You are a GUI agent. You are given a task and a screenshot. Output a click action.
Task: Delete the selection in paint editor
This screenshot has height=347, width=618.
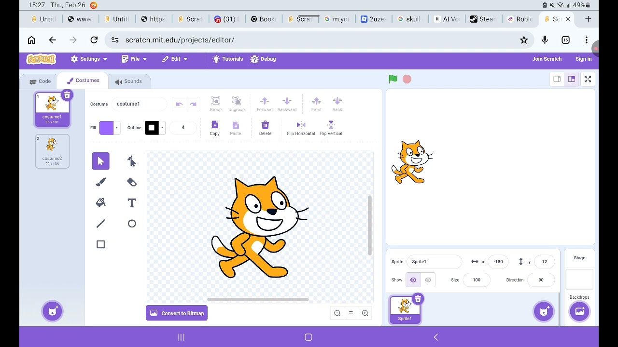point(265,128)
